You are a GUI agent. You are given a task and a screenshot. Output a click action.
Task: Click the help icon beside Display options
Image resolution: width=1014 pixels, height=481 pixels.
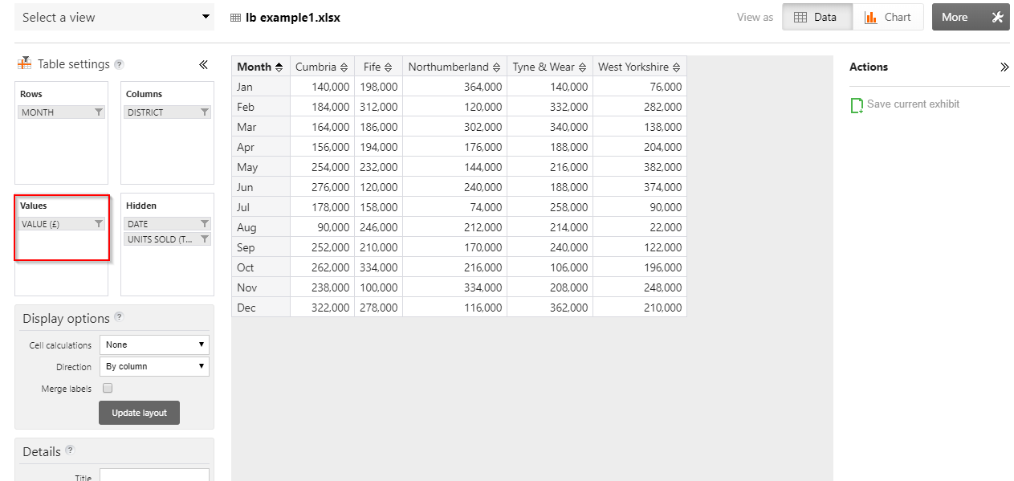point(119,317)
